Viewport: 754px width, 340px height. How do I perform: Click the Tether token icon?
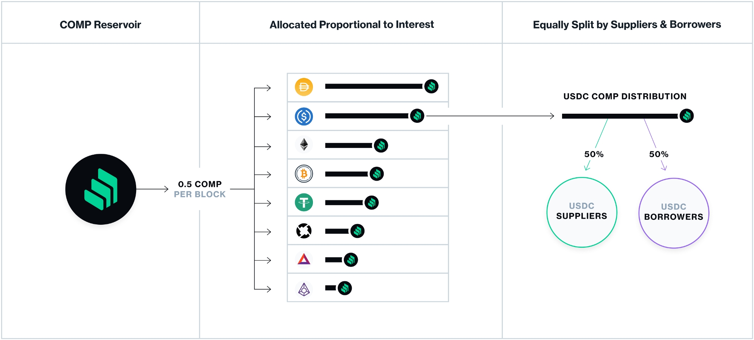(304, 203)
